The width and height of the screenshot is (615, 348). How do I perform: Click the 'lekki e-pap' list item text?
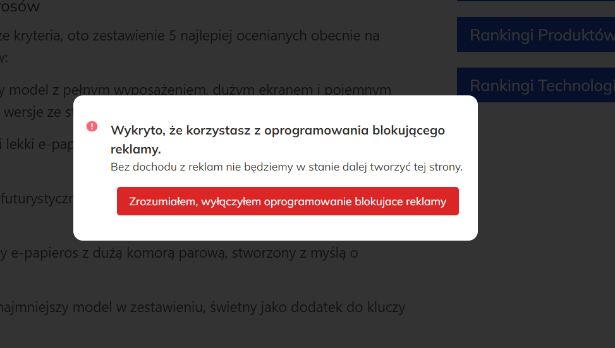click(35, 144)
